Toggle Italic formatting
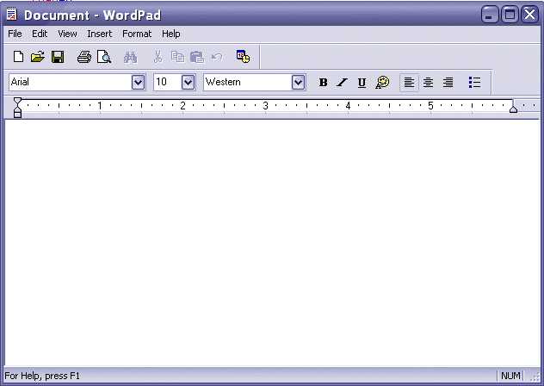 click(342, 83)
